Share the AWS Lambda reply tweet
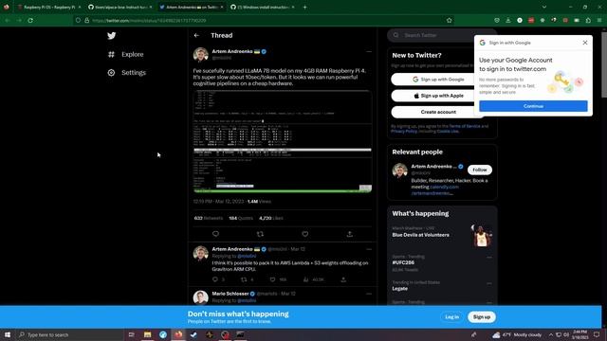This screenshot has height=341, width=607. 343,279
